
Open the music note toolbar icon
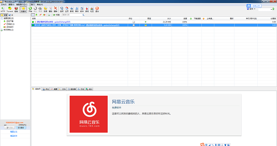tap(77, 9)
